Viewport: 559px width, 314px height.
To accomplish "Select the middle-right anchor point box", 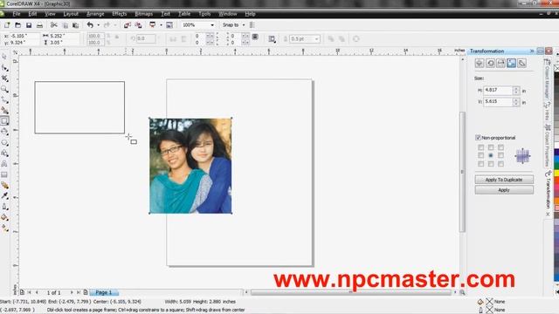I will [500, 155].
